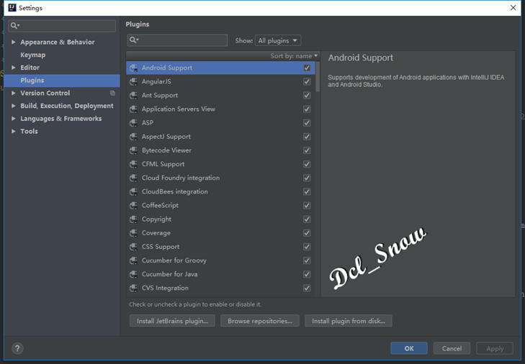Select the CSS Support plugin row

pyautogui.click(x=220, y=247)
